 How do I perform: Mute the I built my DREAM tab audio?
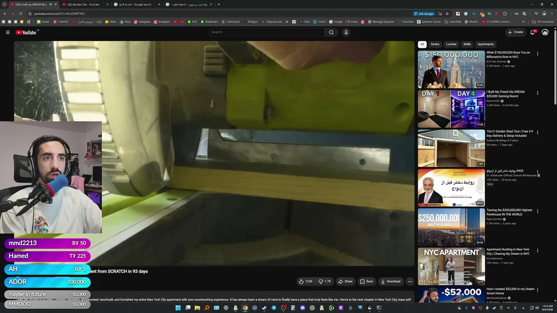click(50, 4)
